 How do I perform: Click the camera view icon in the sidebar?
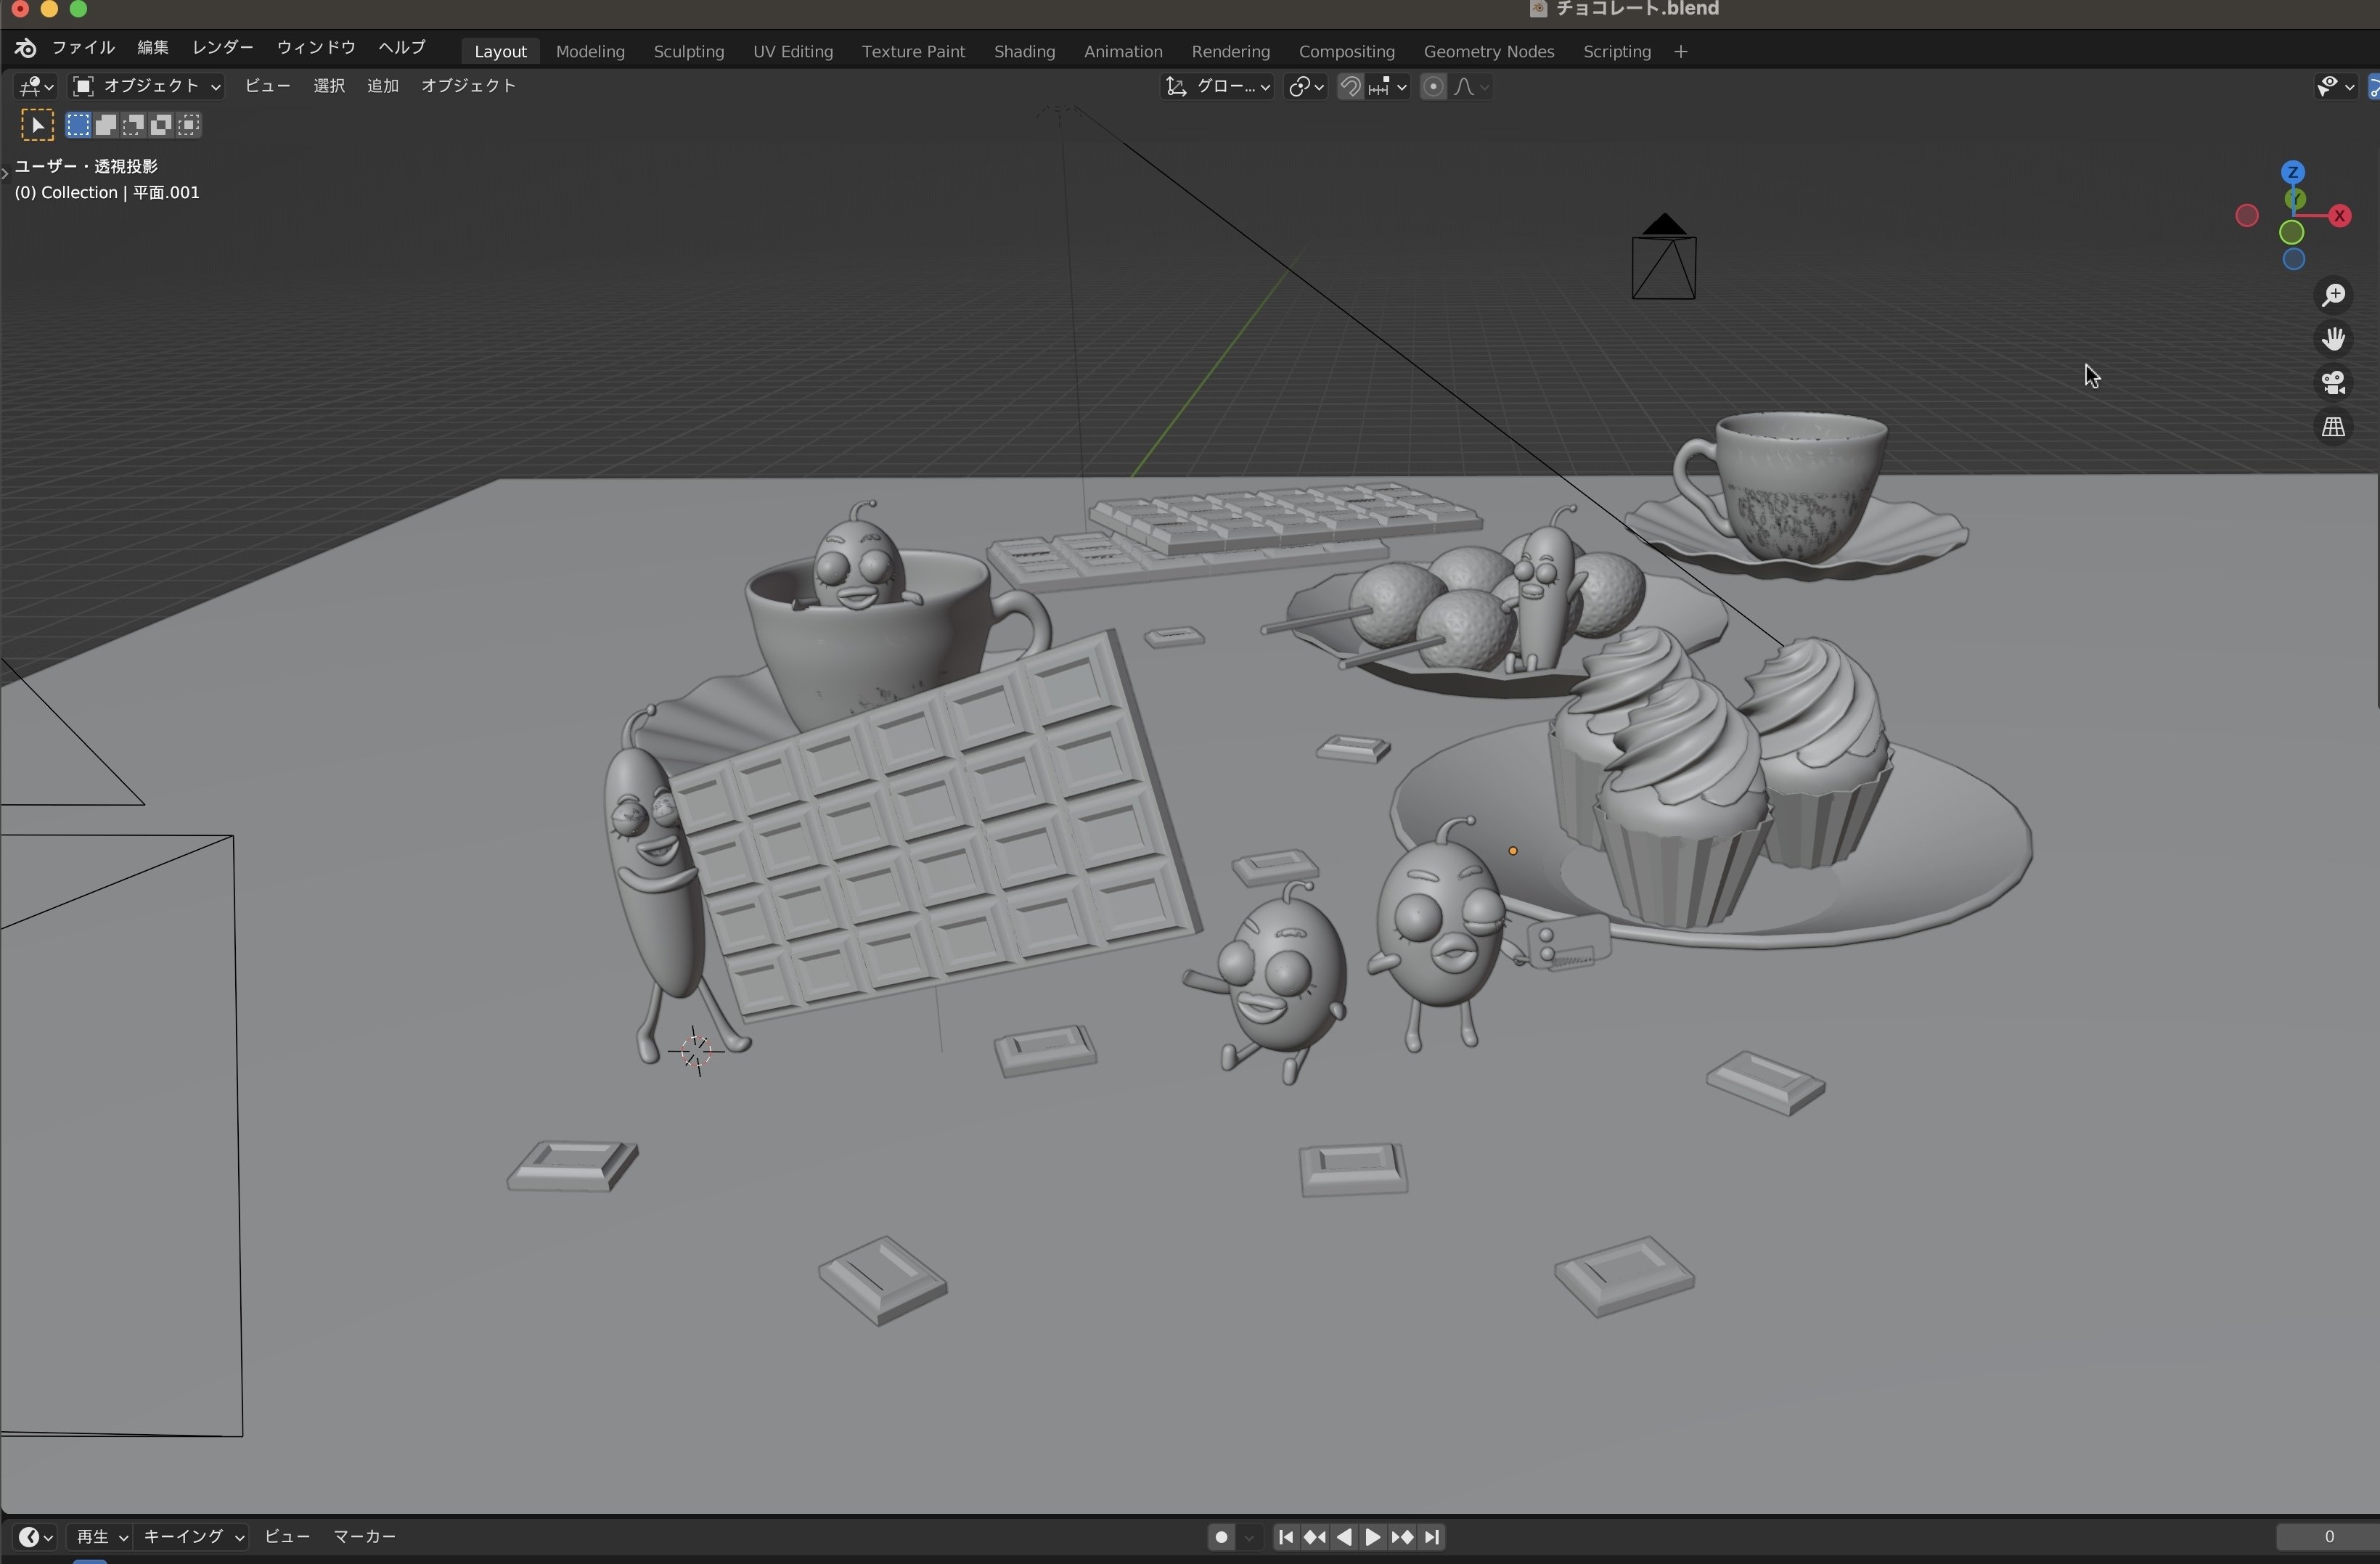[x=2334, y=383]
